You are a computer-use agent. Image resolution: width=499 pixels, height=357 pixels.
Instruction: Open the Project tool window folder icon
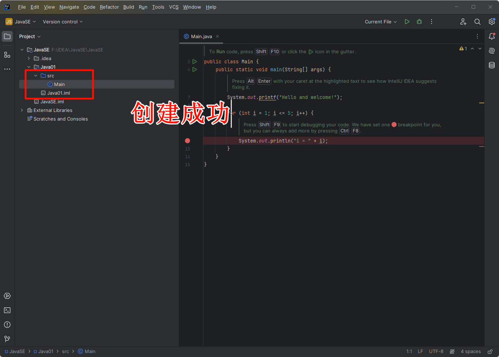tap(7, 36)
